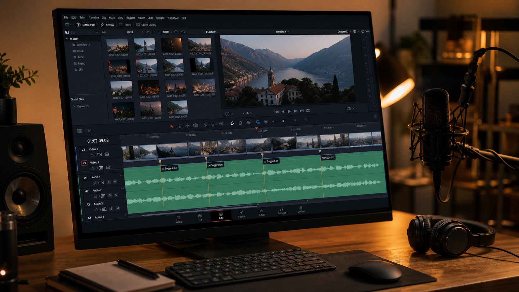Solo the Audio 1 track

109,182
